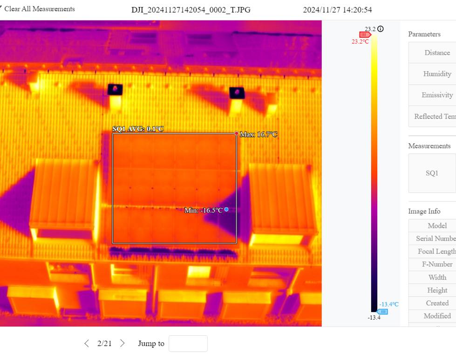Click the Reflected Temp parameter row
This screenshot has width=456, height=358.
(432, 116)
